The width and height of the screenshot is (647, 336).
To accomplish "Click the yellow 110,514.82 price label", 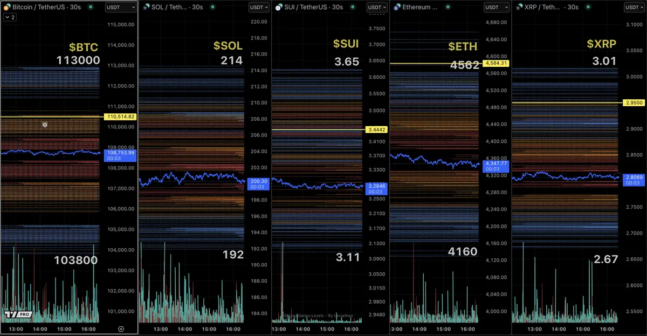I will click(121, 116).
